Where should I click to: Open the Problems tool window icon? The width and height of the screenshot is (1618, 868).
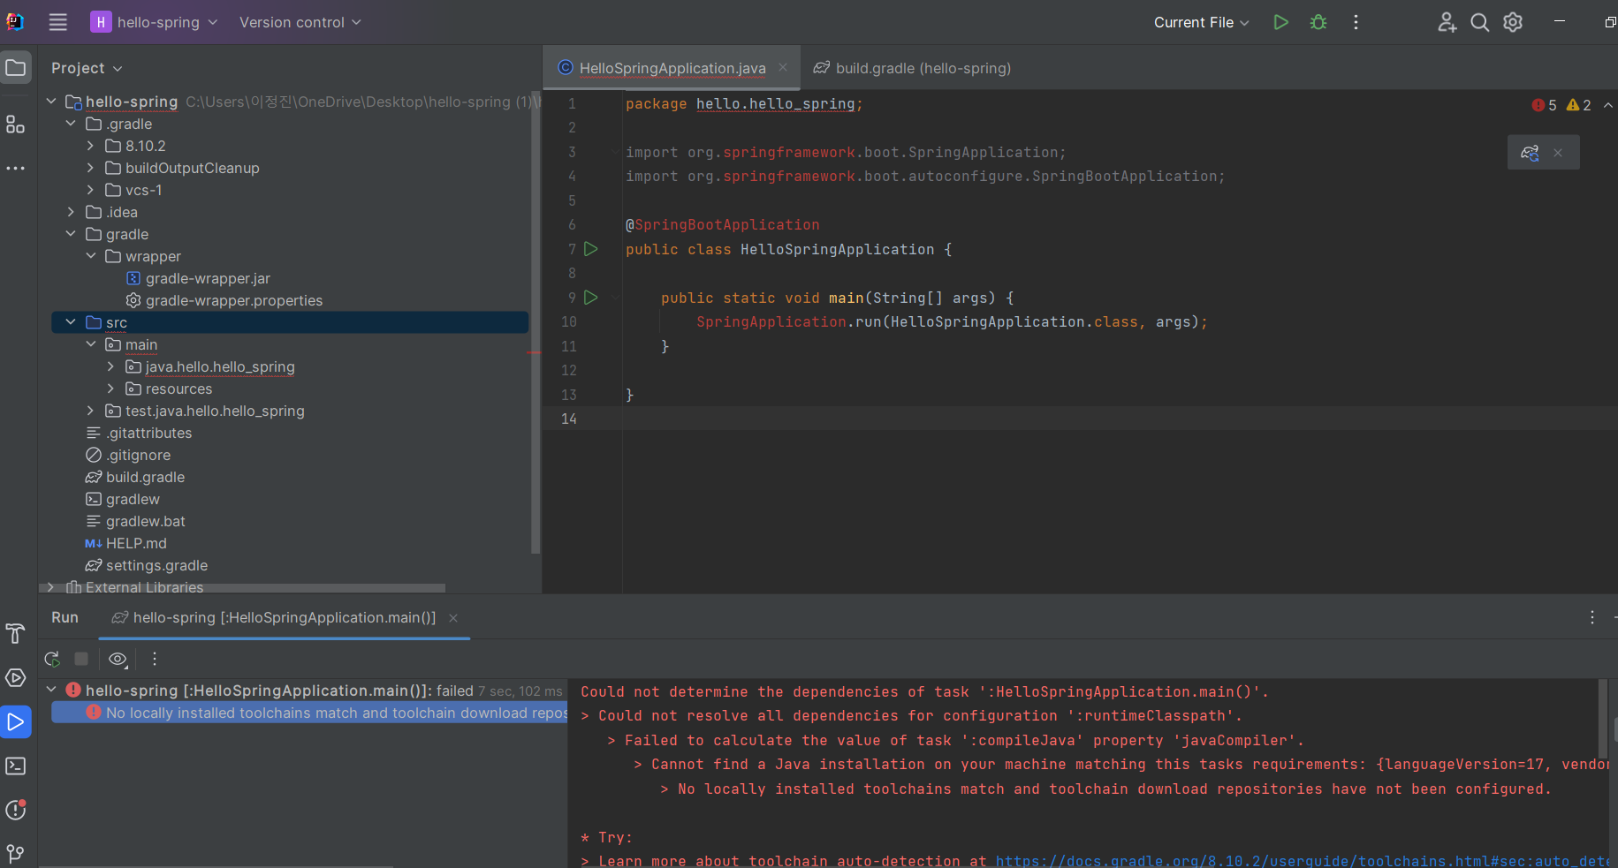click(16, 810)
